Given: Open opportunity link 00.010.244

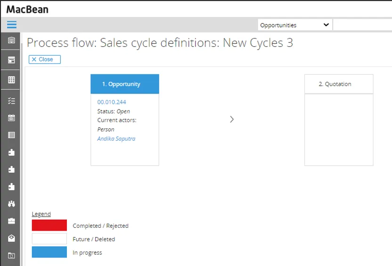Looking at the screenshot, I should click(112, 102).
